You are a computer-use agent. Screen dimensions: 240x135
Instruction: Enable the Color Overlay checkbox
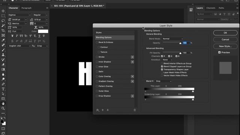click(97, 76)
